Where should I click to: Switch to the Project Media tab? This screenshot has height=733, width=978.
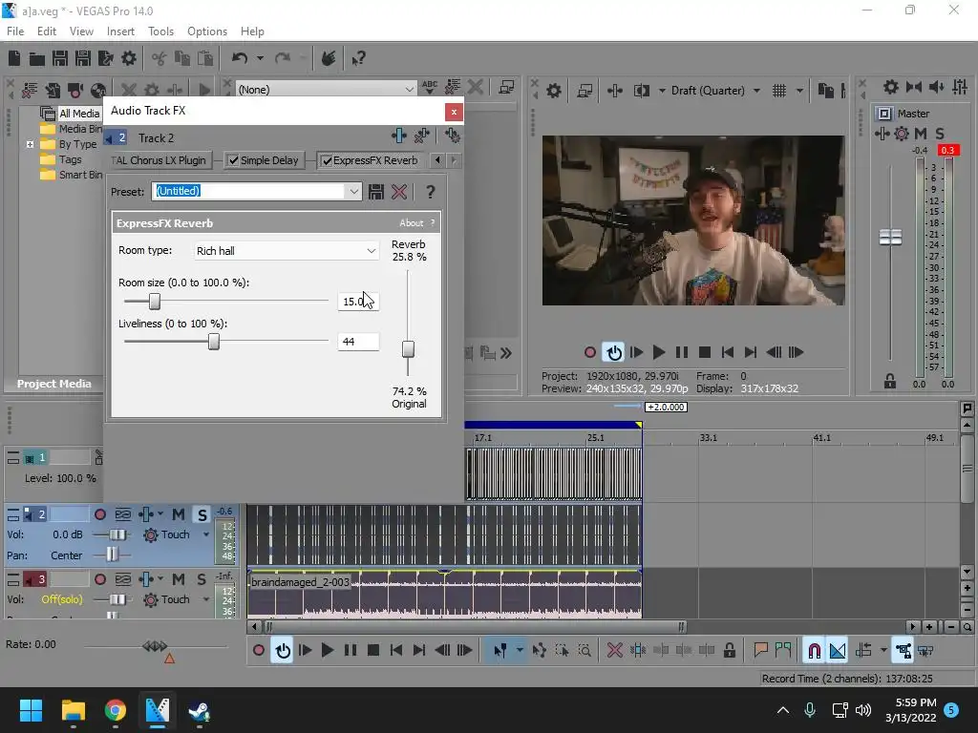[x=53, y=384]
